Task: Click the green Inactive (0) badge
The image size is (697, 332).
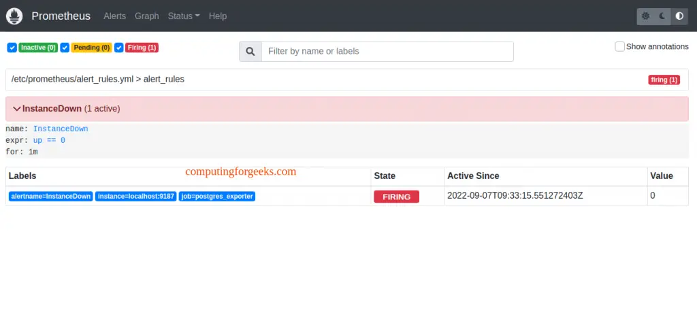Action: pyautogui.click(x=38, y=48)
